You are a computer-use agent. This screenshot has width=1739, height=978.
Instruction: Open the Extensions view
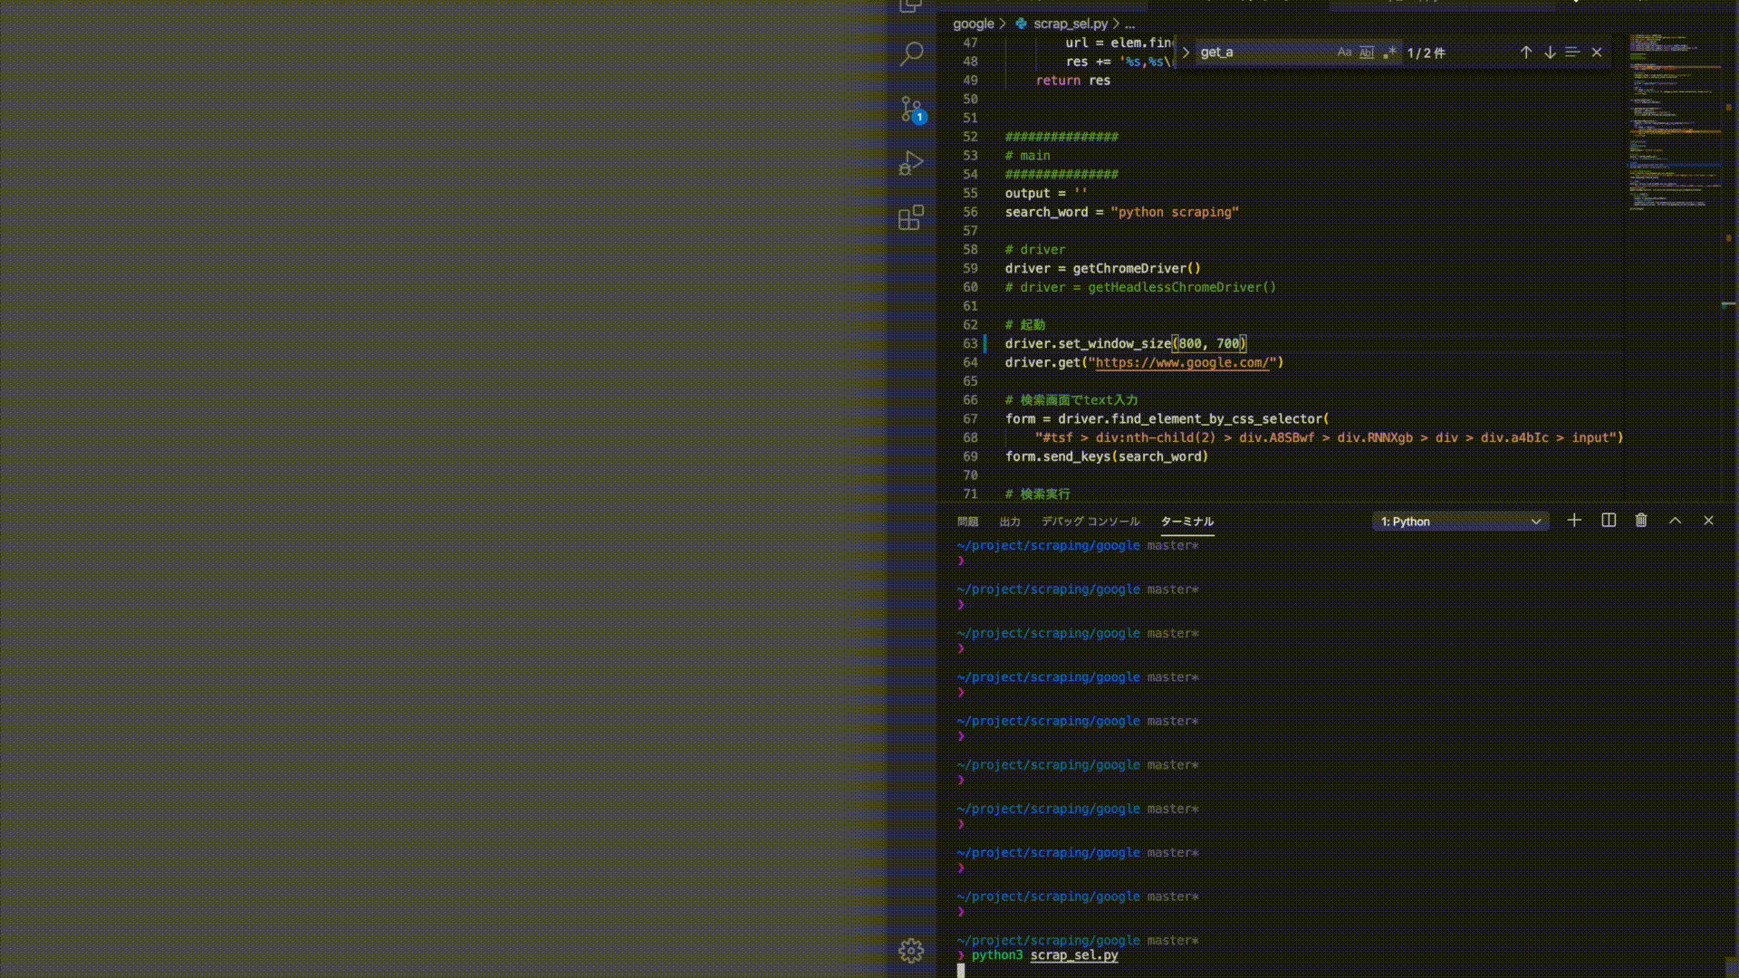coord(911,217)
